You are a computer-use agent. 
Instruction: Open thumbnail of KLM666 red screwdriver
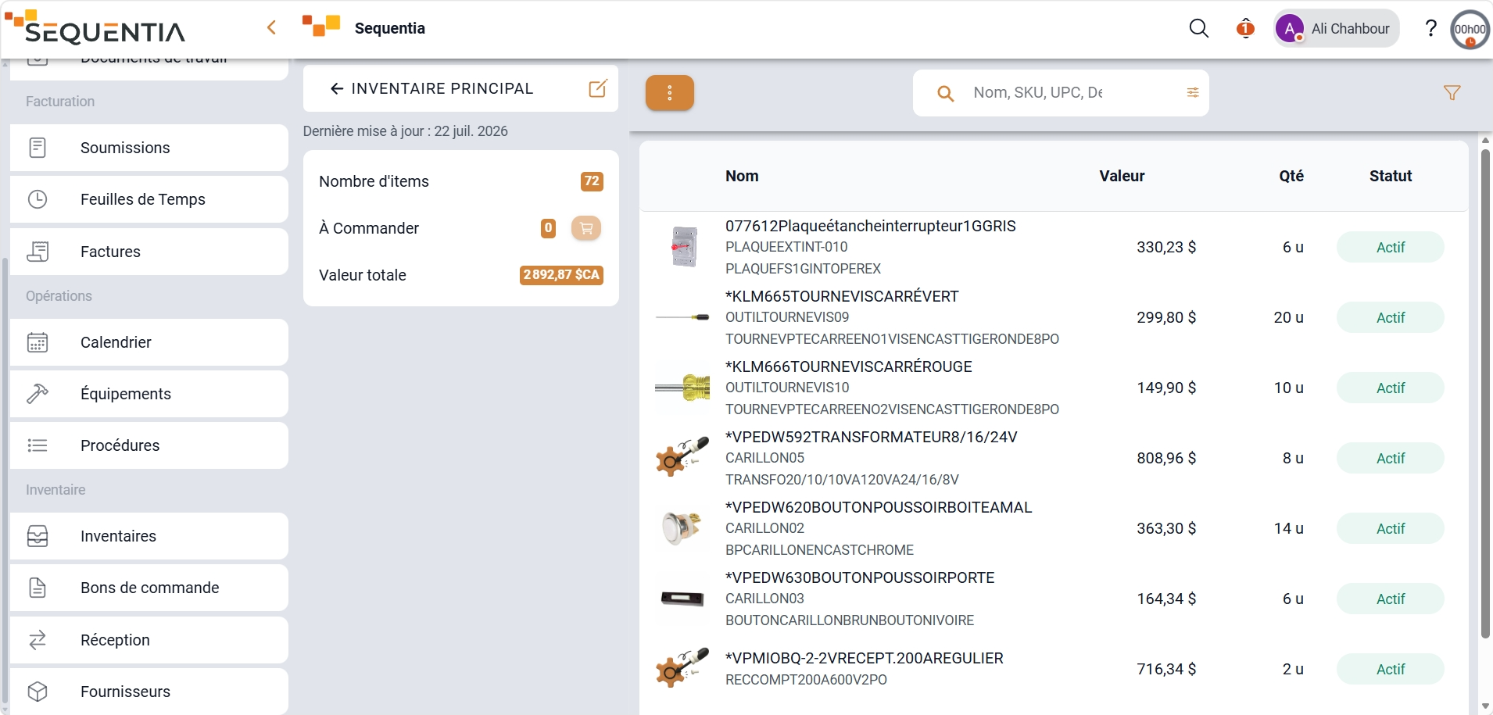pyautogui.click(x=682, y=387)
